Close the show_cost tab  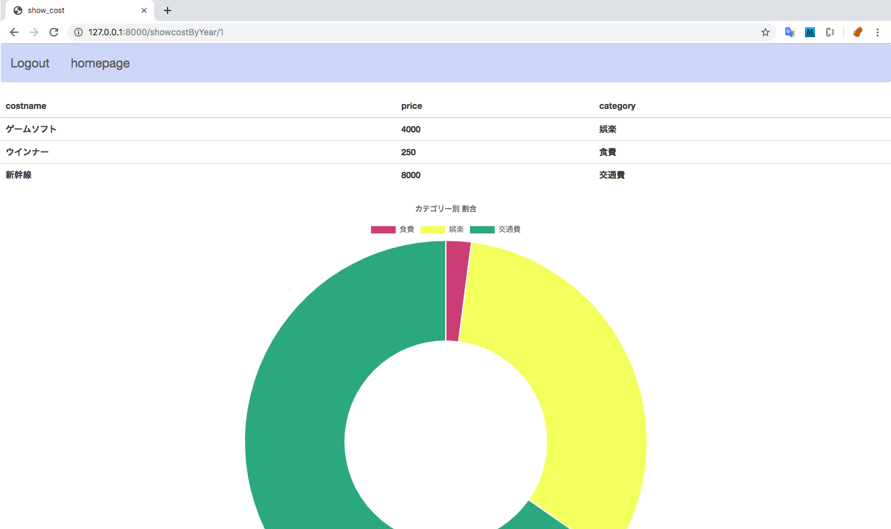click(x=144, y=11)
